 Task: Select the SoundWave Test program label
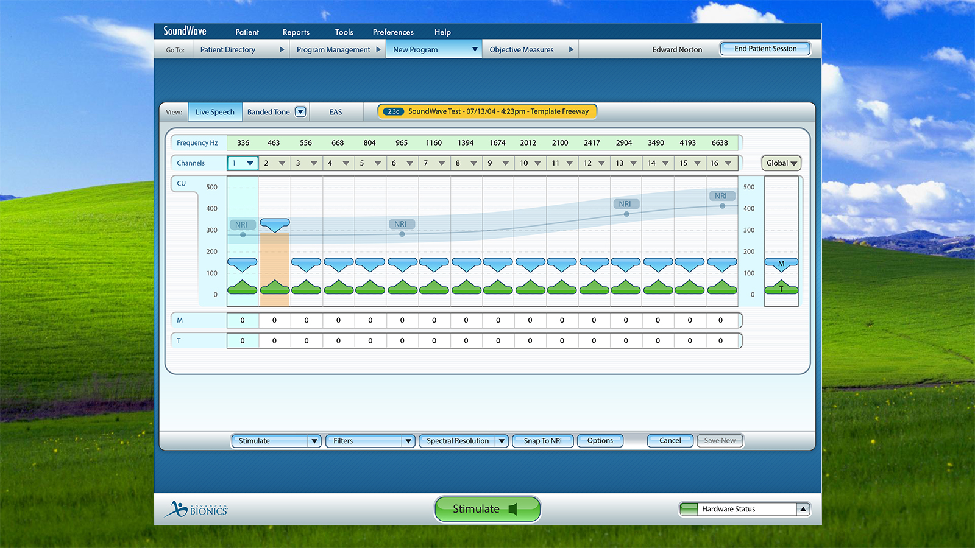[487, 111]
